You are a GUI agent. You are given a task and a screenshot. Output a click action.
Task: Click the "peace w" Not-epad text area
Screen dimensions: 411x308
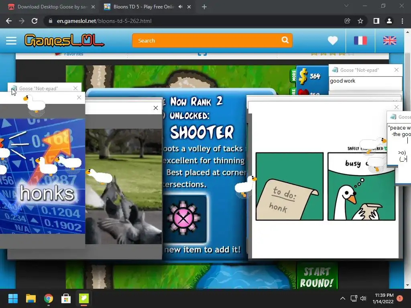(x=399, y=144)
